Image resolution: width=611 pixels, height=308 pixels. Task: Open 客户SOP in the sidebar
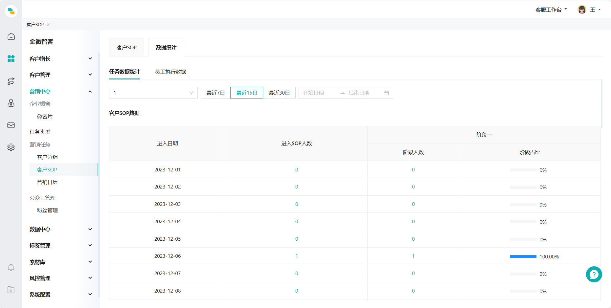pyautogui.click(x=64, y=169)
